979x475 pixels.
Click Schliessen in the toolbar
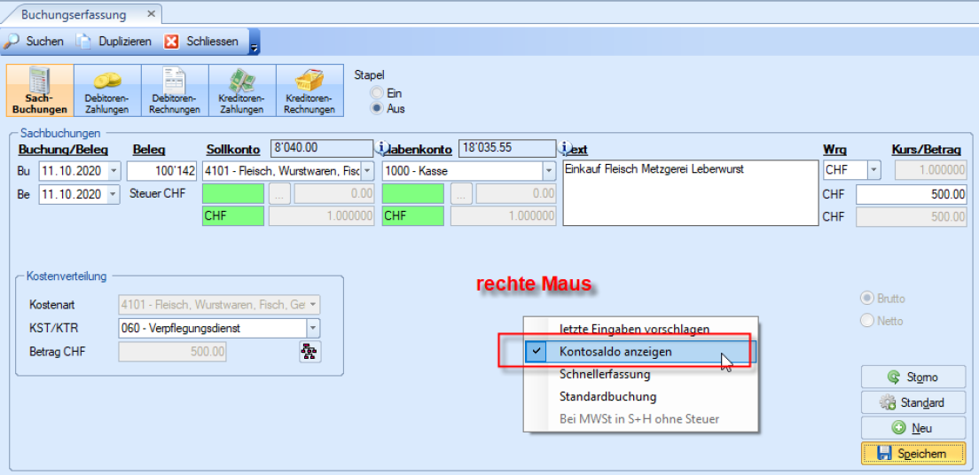[x=202, y=41]
